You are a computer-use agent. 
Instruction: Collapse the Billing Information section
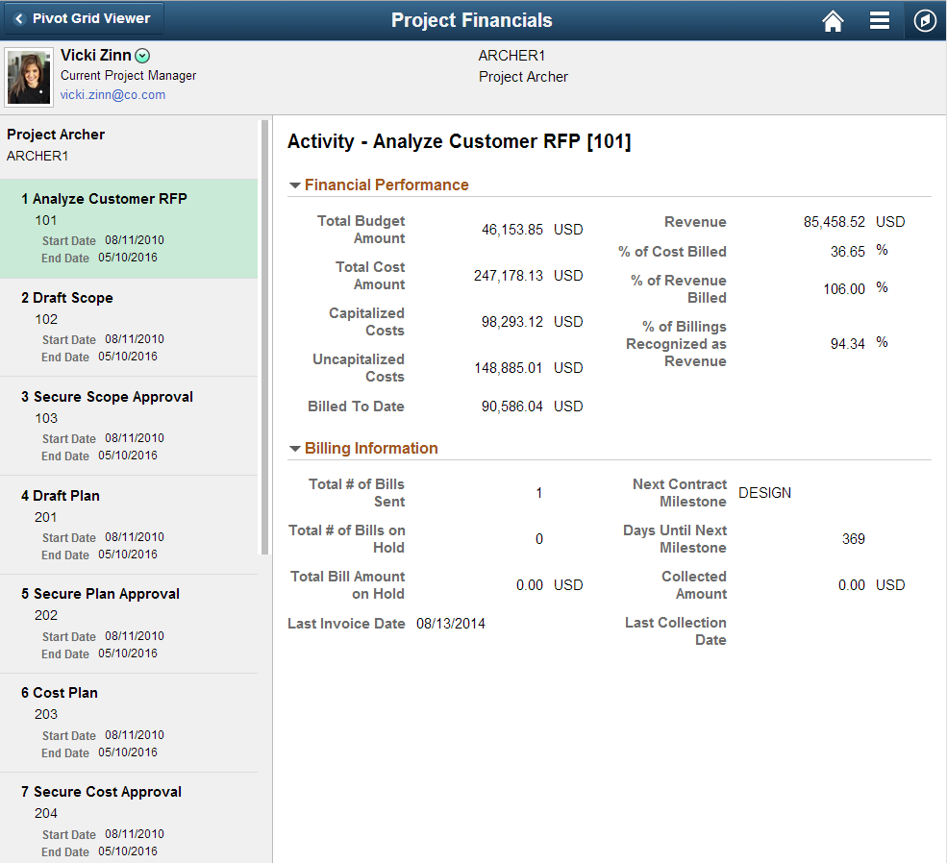tap(294, 448)
